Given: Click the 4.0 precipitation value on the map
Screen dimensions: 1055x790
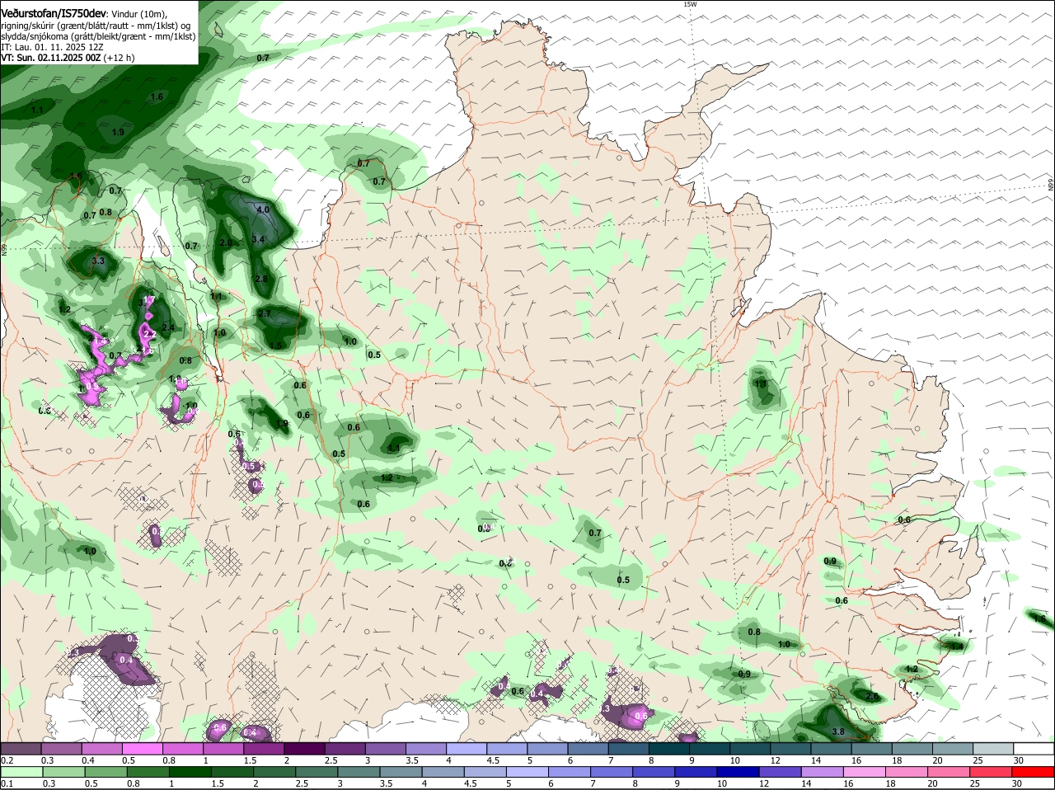Looking at the screenshot, I should (x=263, y=209).
